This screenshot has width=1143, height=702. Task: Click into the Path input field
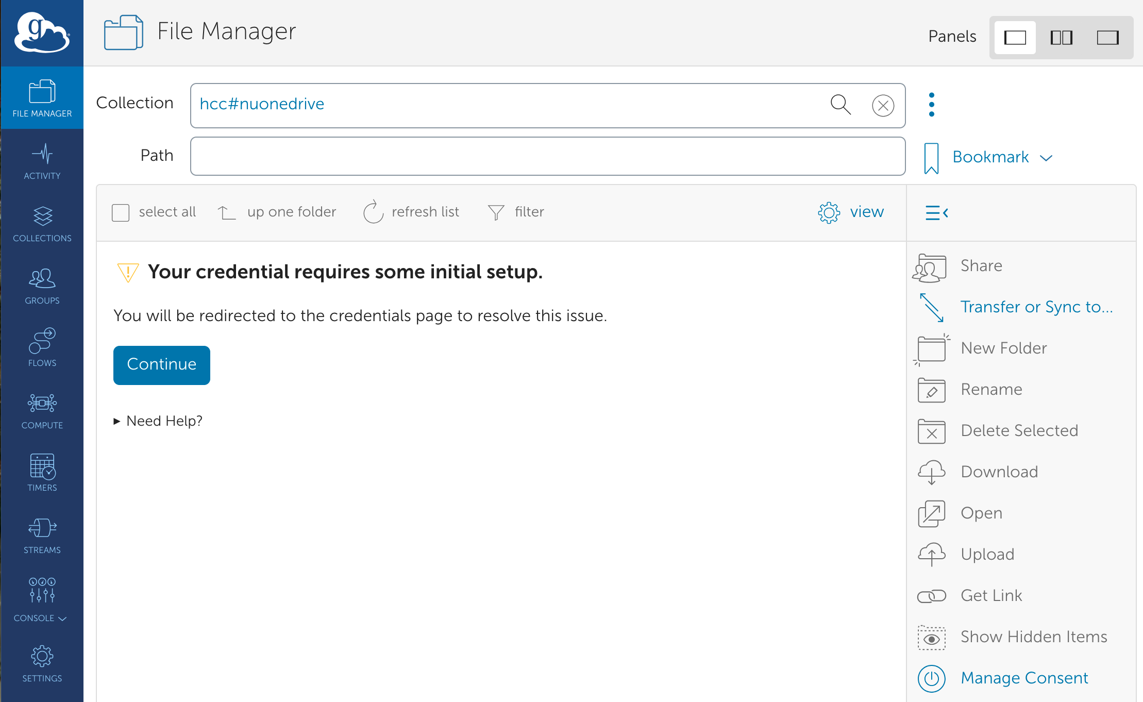tap(547, 156)
